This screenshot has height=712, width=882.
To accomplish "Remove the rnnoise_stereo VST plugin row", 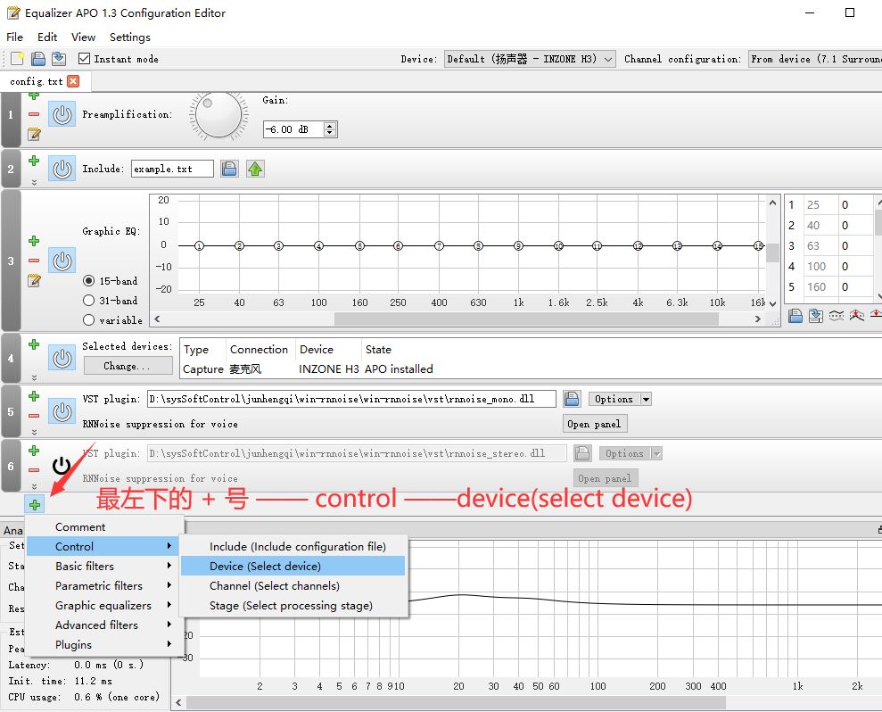I will 34,470.
